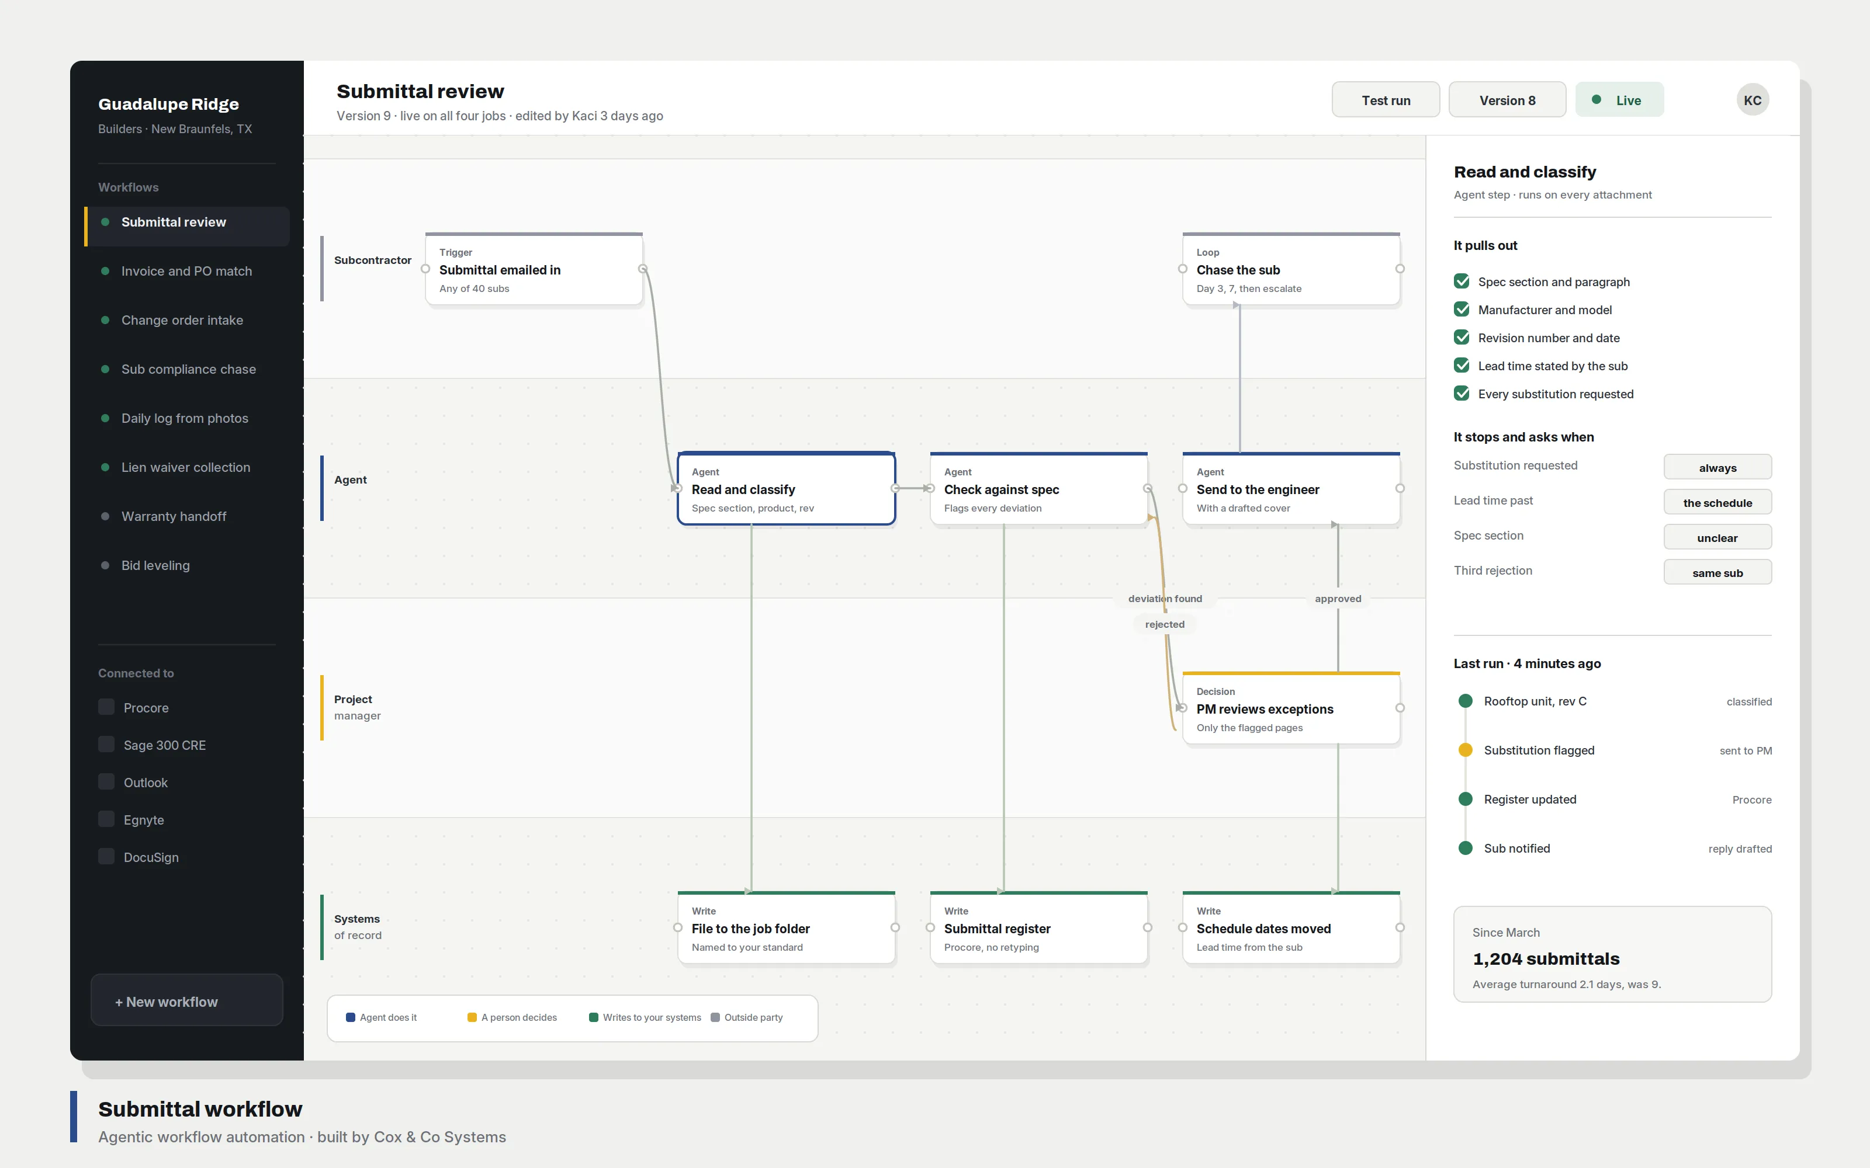Image resolution: width=1870 pixels, height=1168 pixels.
Task: Uncheck Revision number and date
Action: click(1461, 338)
